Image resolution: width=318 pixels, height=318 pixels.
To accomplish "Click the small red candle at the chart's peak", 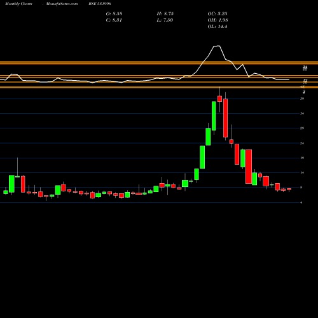I will [219, 99].
